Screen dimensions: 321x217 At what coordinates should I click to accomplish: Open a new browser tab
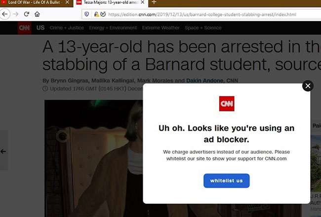(154, 2)
